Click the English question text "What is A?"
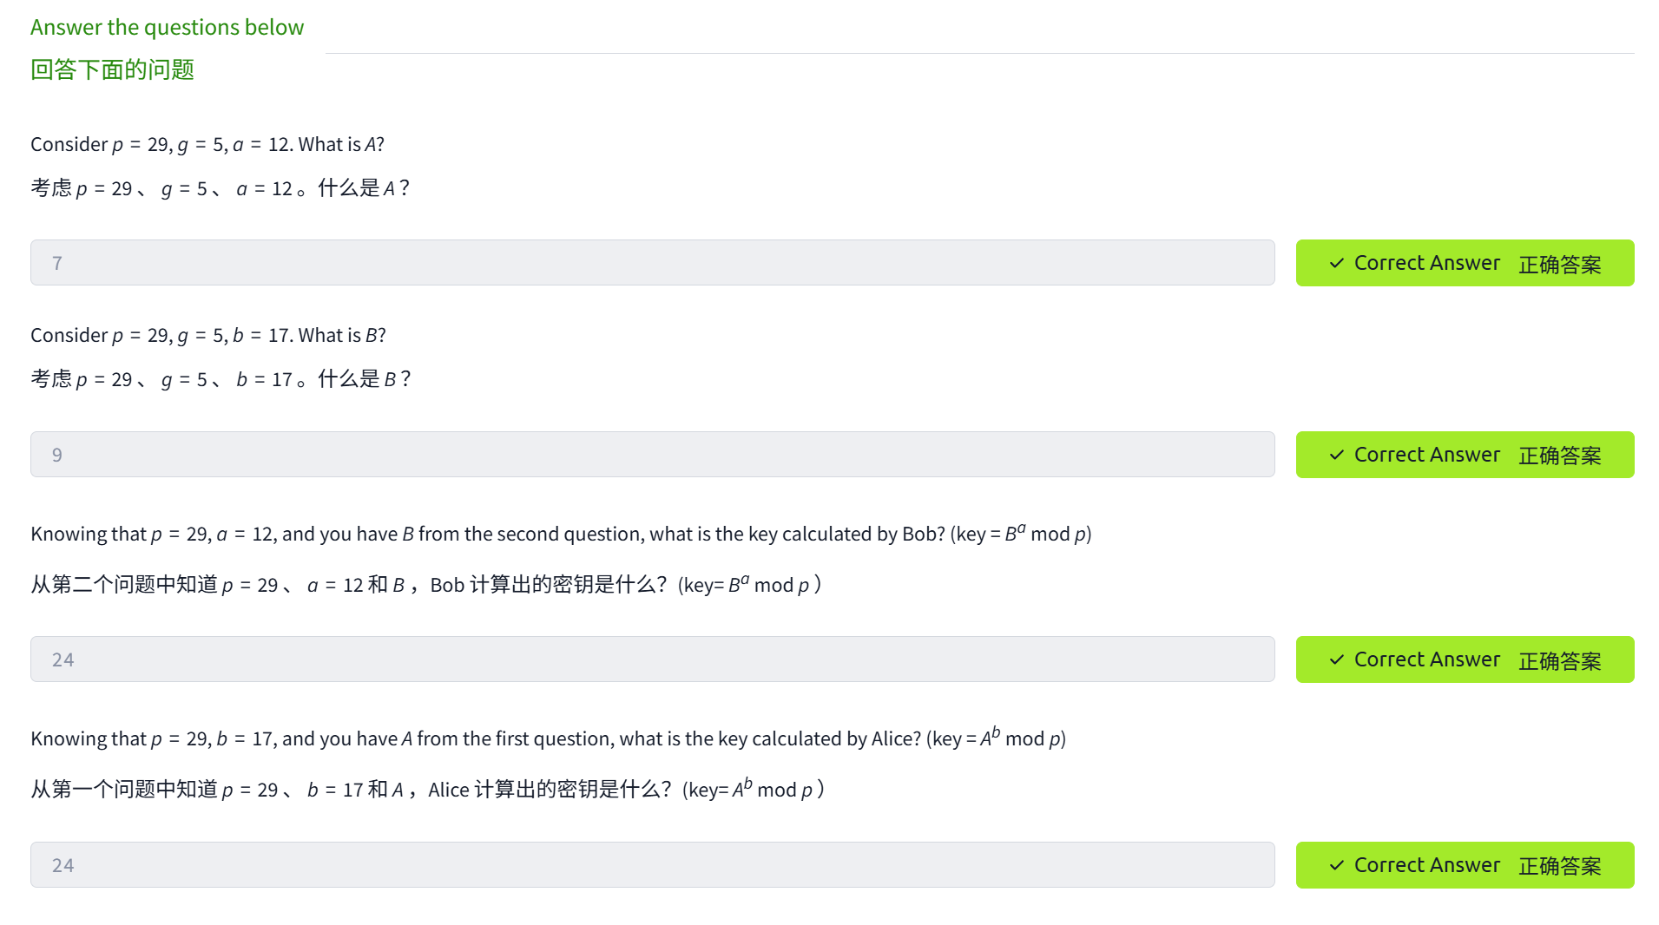 point(340,144)
